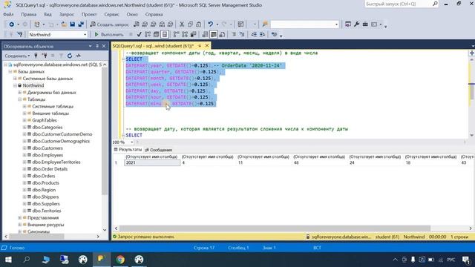This screenshot has width=475, height=267.
Task: Click the Uncomment selected lines icon
Action: 242,35
